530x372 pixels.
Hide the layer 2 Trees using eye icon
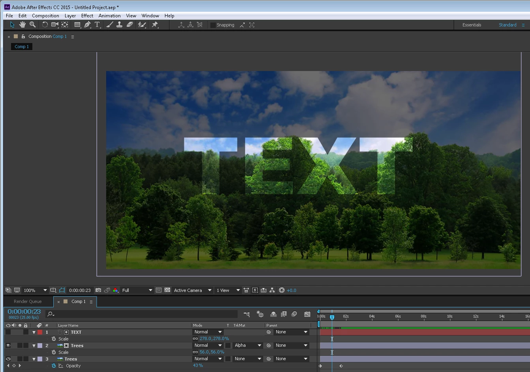[8, 346]
